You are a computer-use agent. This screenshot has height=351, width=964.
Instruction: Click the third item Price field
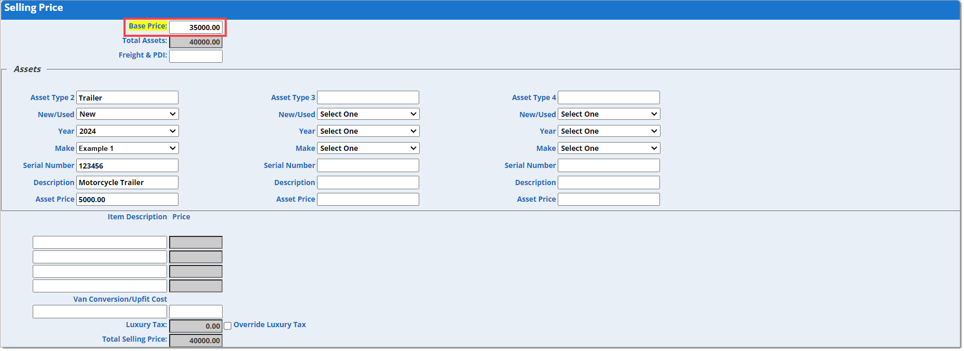click(196, 272)
